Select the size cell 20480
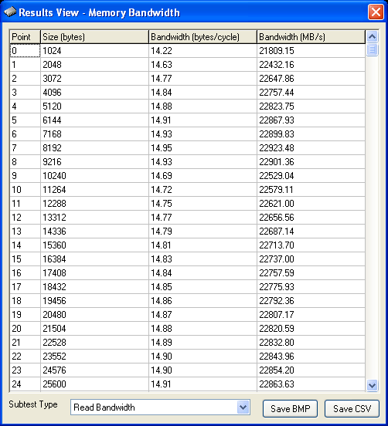Image resolution: width=388 pixels, height=426 pixels. click(x=94, y=315)
